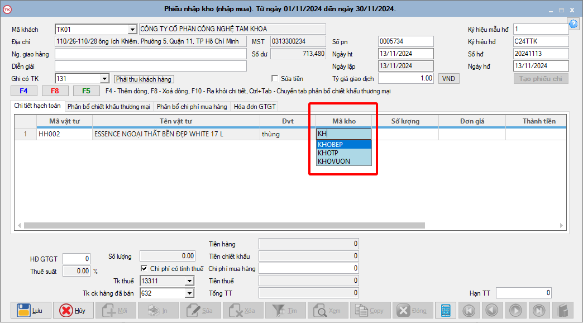583x323 pixels.
Task: Click the HĐ GTGT input field
Action: pos(76,259)
